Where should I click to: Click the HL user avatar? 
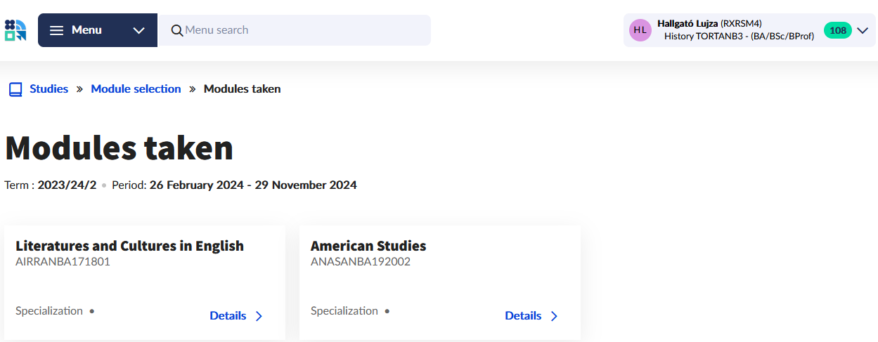(640, 30)
